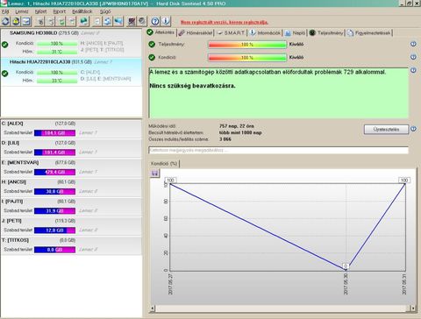This screenshot has width=421, height=319.
Task: Open the Beállítások menu
Action: 82,11
